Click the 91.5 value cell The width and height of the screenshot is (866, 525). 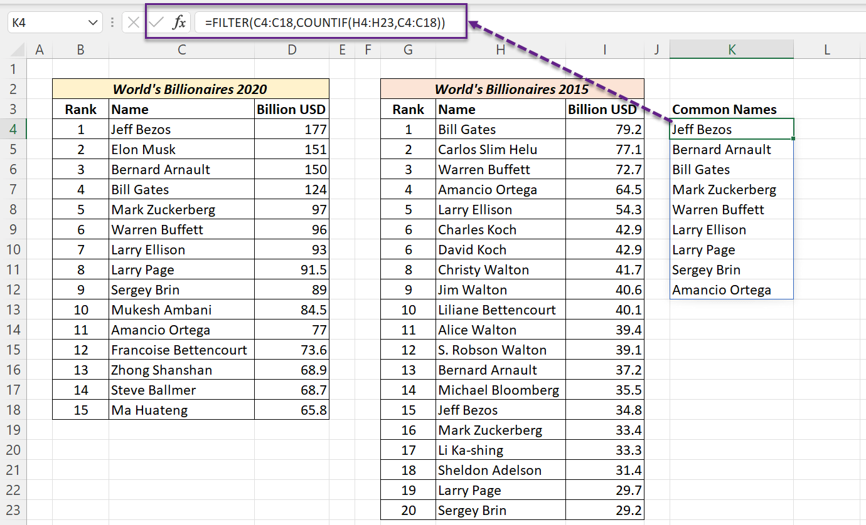pos(292,269)
